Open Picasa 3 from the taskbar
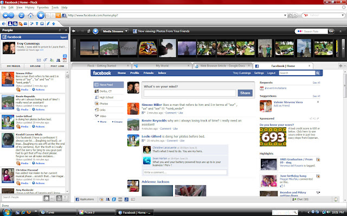 pyautogui.click(x=96, y=212)
